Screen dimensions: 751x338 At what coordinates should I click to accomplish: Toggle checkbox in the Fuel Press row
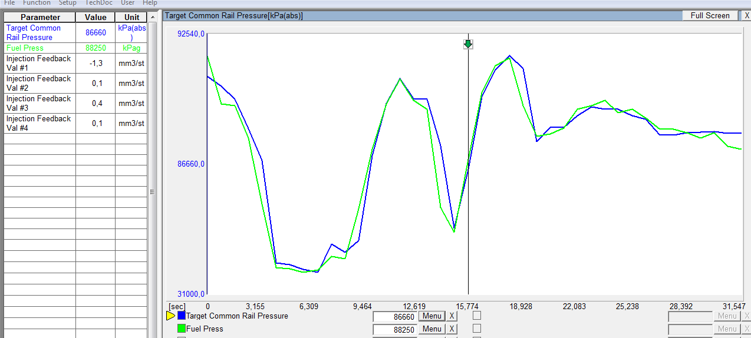[x=477, y=328]
